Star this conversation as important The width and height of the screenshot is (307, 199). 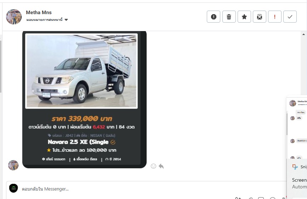pyautogui.click(x=244, y=17)
